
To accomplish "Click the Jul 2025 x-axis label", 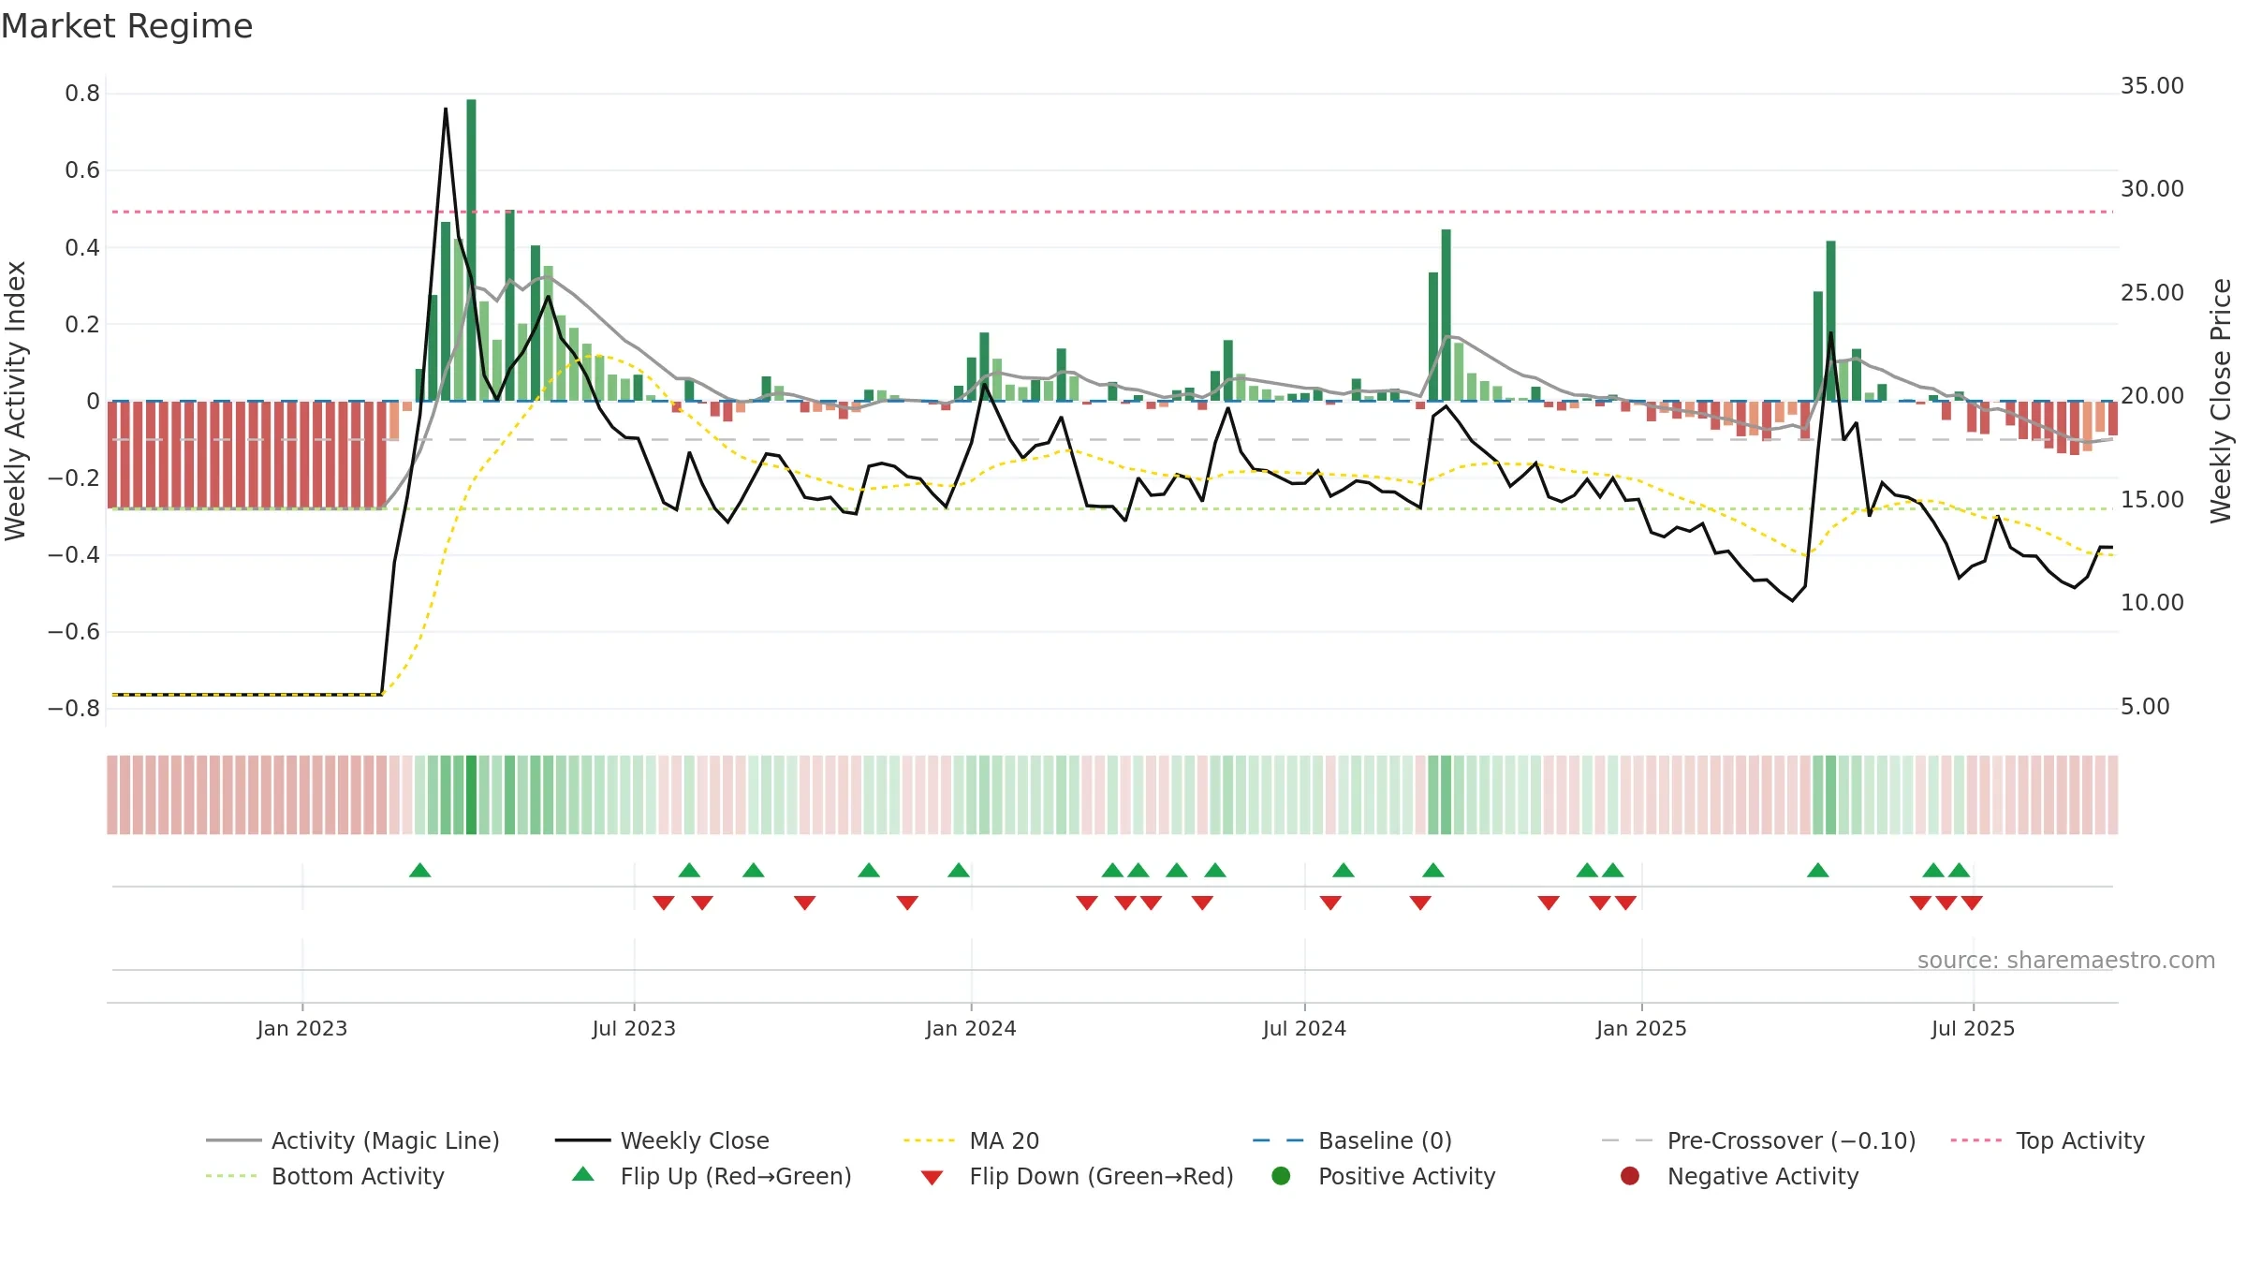I will click(x=1973, y=1028).
